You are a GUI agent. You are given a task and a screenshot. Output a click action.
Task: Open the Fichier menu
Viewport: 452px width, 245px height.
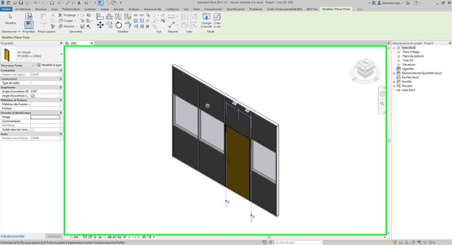tap(6, 9)
